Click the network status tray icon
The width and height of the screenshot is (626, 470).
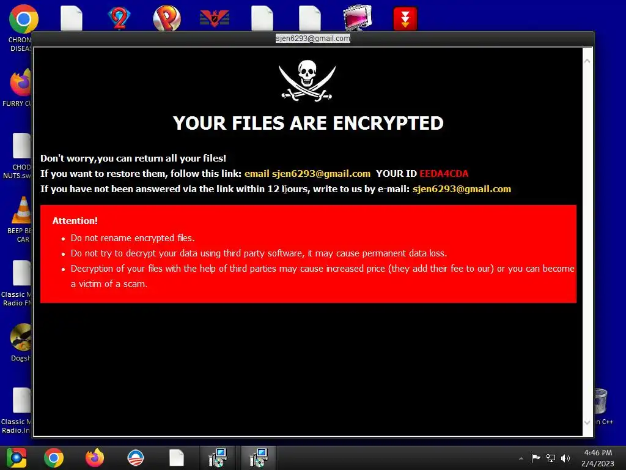(x=551, y=458)
